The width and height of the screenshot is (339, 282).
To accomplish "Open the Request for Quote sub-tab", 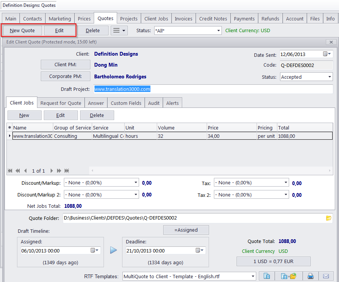I will pyautogui.click(x=61, y=103).
